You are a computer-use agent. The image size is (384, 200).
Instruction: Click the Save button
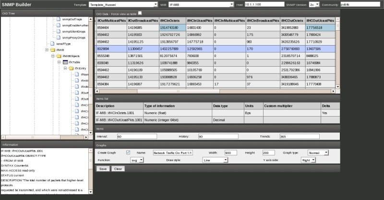pyautogui.click(x=103, y=169)
